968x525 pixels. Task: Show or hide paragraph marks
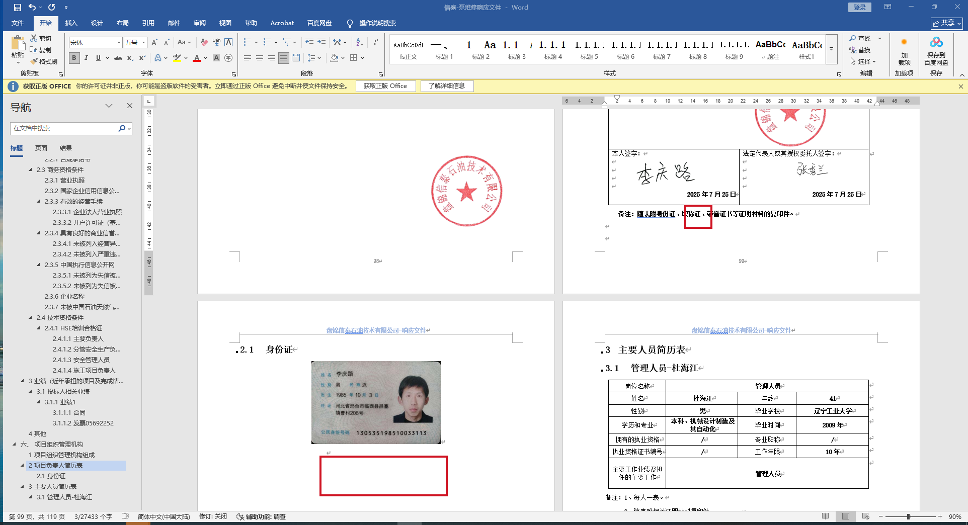pos(375,43)
